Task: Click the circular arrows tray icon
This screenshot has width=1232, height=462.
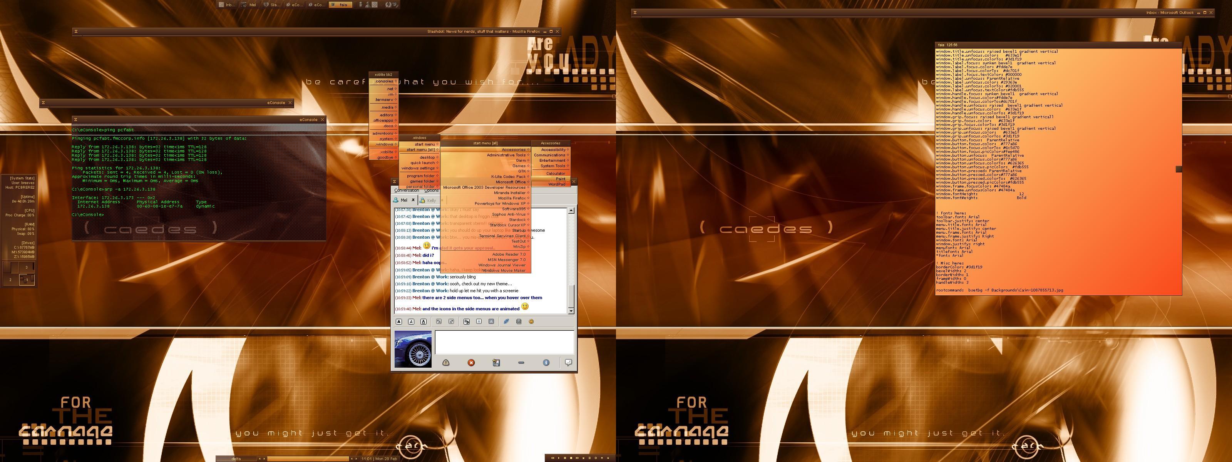Action: (388, 5)
